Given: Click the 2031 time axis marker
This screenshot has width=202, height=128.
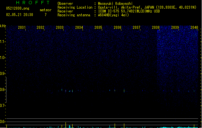Looking at the screenshot, I should (x=22, y=28).
